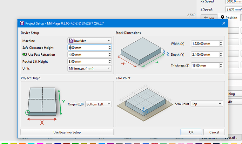Click the Z Speed field in main window
Image resolution: width=242 pixels, height=144 pixels.
pos(234,9)
